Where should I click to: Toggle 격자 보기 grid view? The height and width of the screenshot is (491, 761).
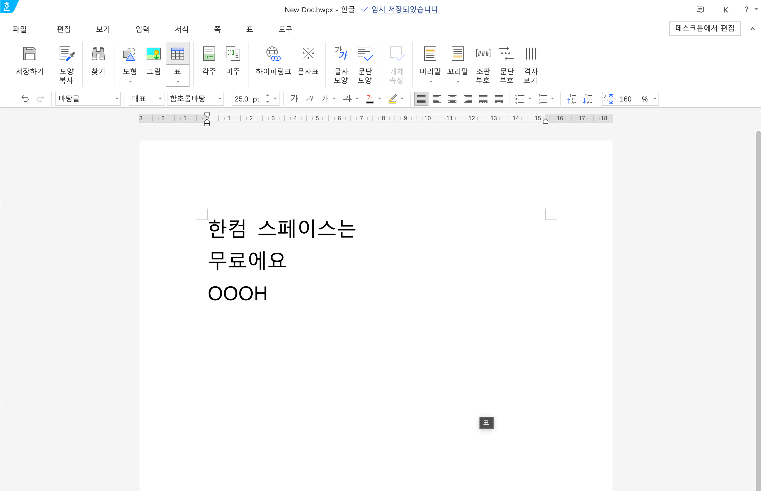click(x=531, y=54)
